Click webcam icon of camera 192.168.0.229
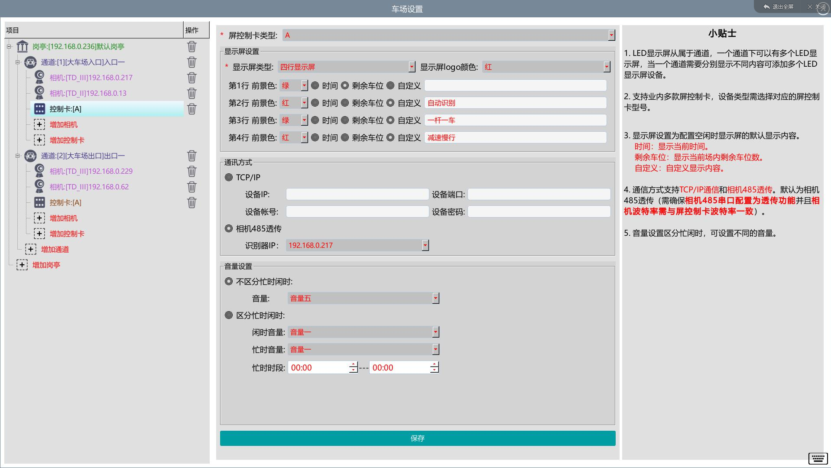 [x=39, y=171]
